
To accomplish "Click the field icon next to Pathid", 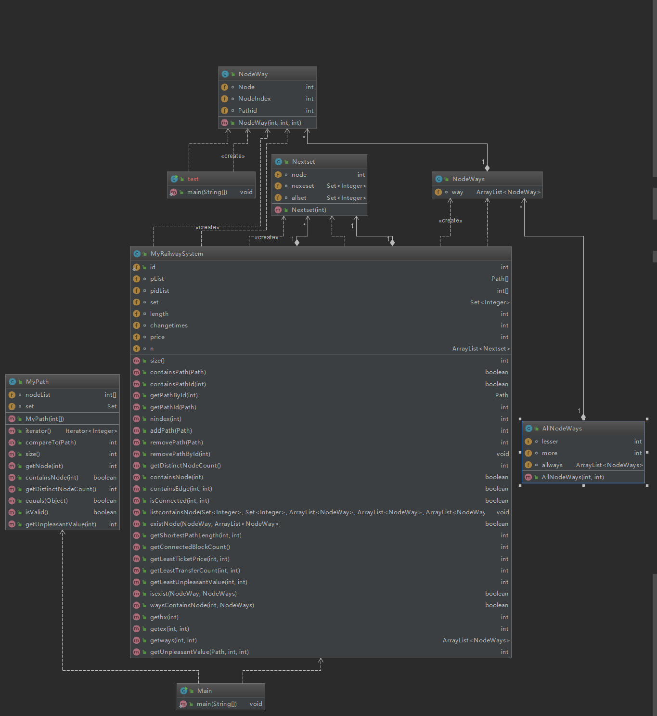I will pyautogui.click(x=225, y=111).
